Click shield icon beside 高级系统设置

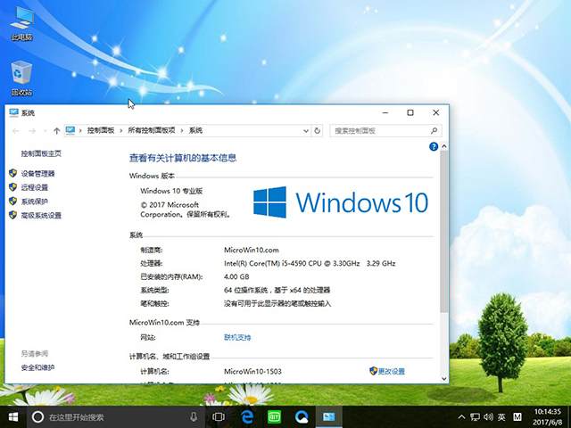point(13,215)
